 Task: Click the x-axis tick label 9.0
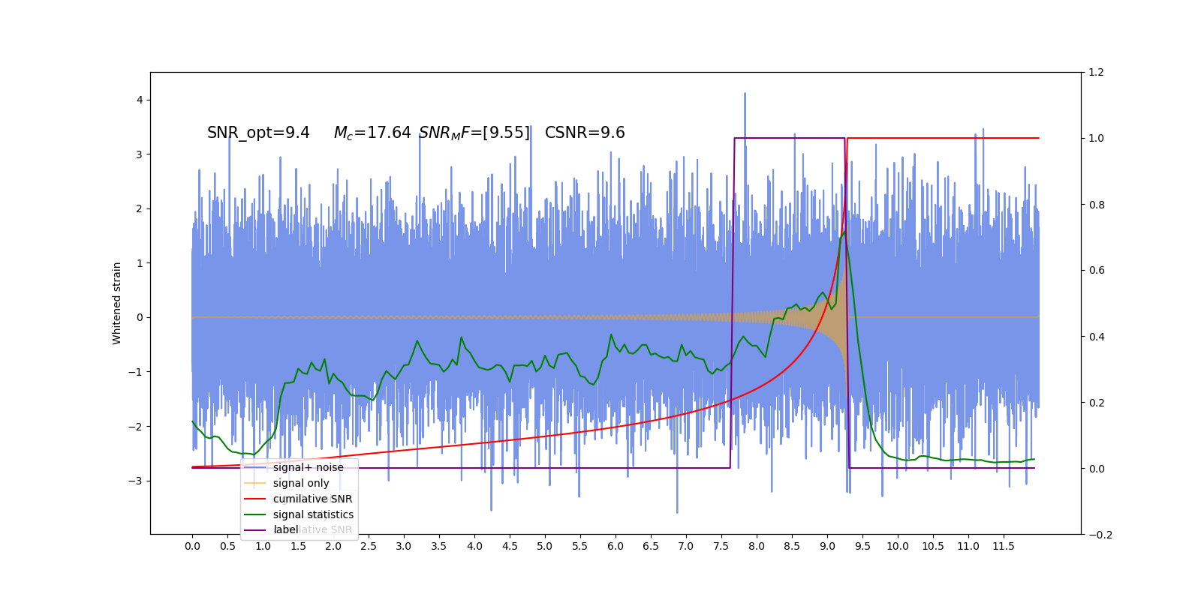(x=827, y=546)
